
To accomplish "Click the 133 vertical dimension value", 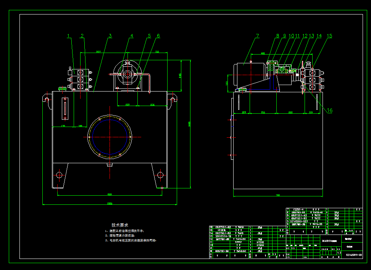I will (x=227, y=84).
